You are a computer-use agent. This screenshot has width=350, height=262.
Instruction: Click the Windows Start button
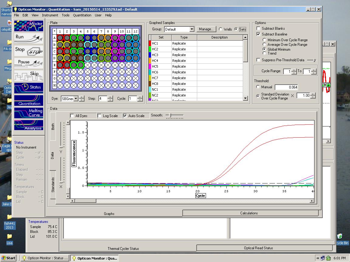click(x=9, y=258)
